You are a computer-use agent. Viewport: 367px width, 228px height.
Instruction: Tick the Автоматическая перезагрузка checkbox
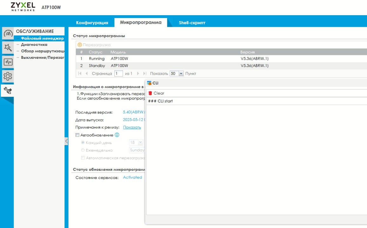coord(83,158)
